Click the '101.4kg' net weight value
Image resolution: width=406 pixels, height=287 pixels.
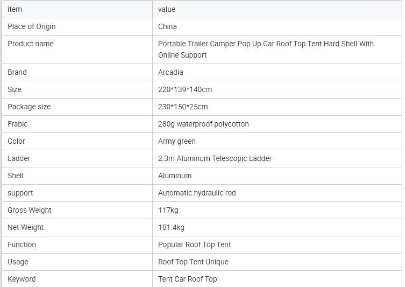tap(171, 227)
